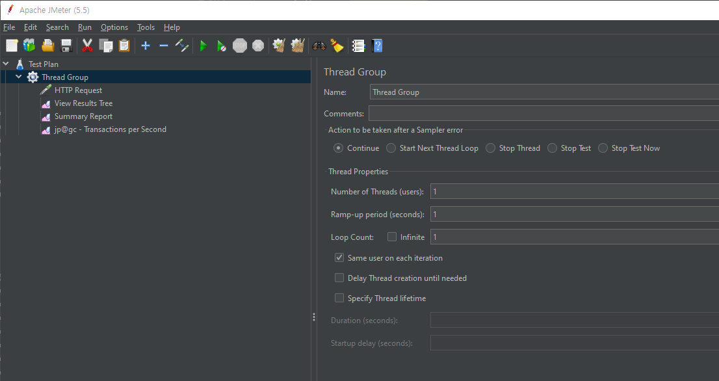This screenshot has height=381, width=719.
Task: Select jp@gc - Transactions per Second
Action: (x=111, y=129)
